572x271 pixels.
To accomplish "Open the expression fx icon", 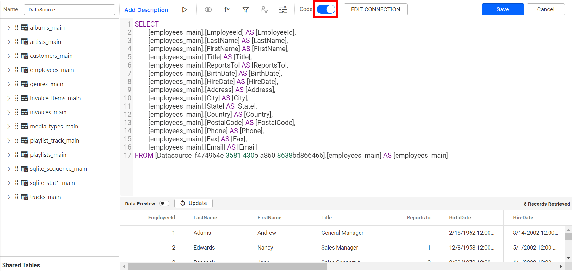I will (227, 10).
